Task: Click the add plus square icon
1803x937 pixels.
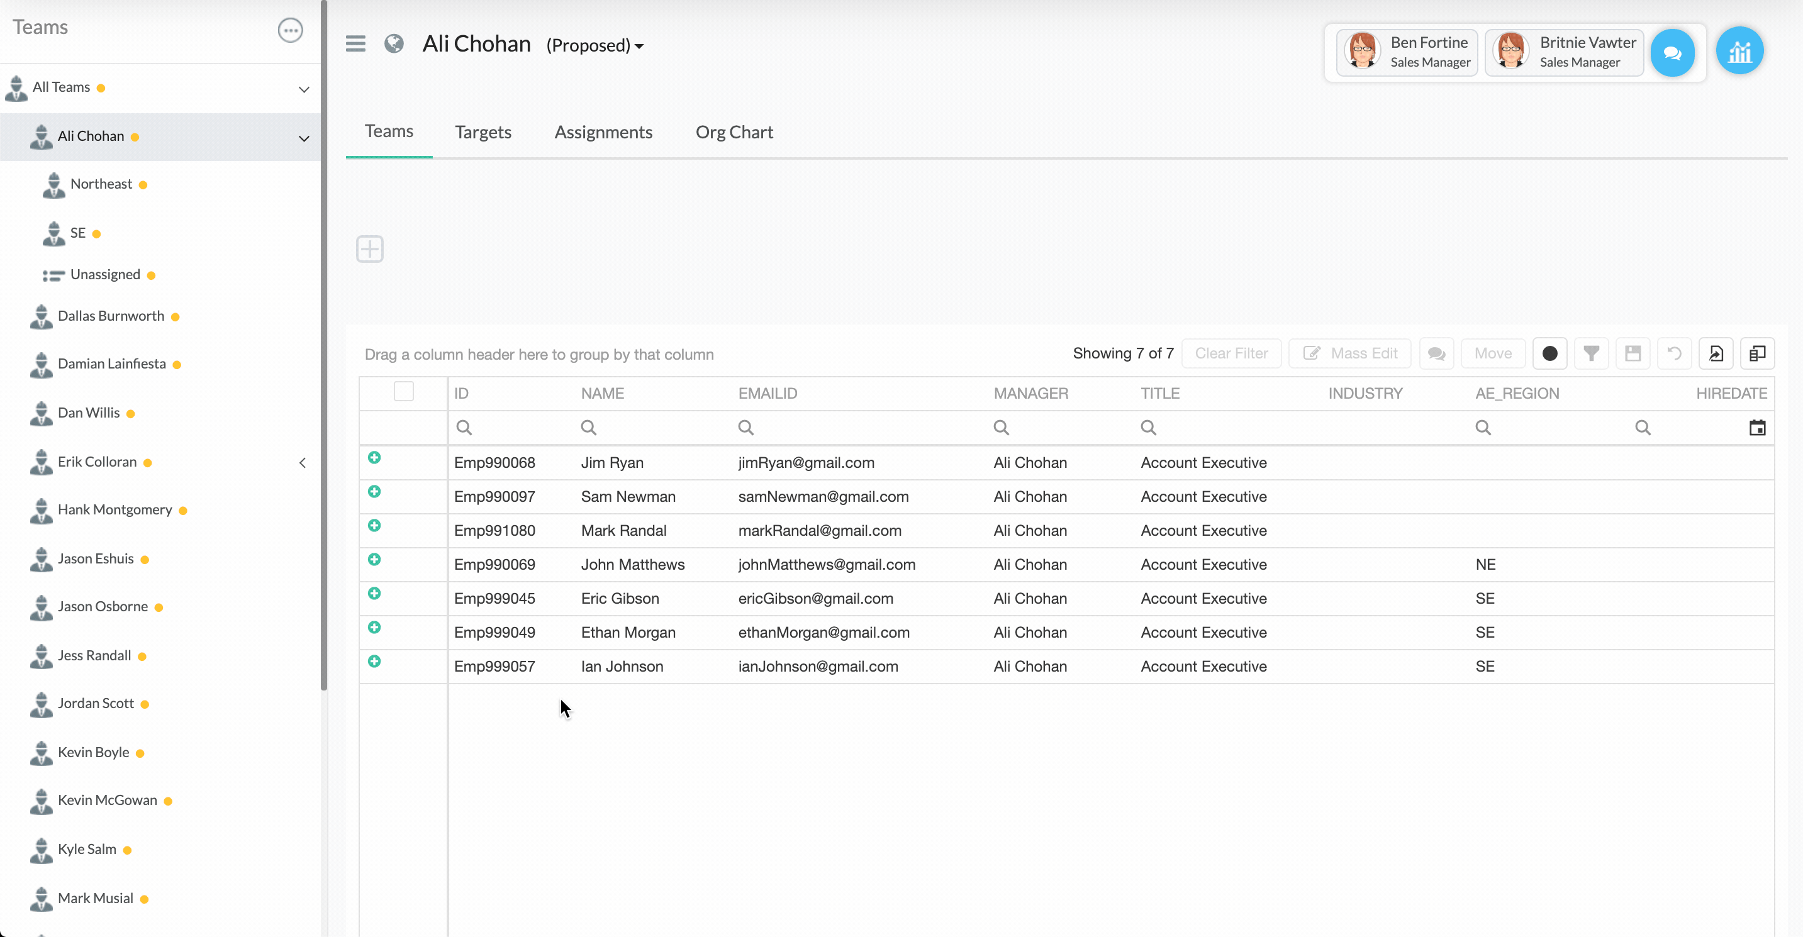Action: tap(369, 249)
